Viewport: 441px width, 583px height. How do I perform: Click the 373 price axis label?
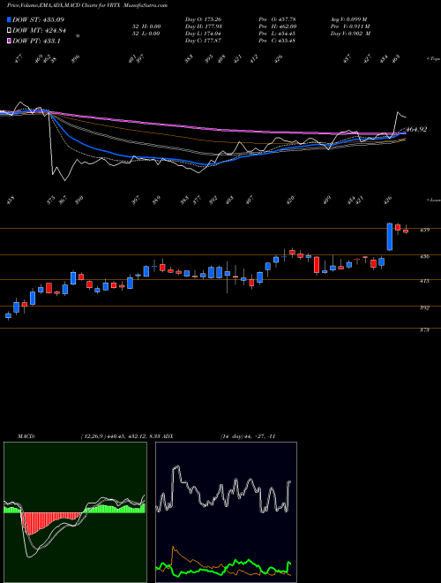pos(424,329)
